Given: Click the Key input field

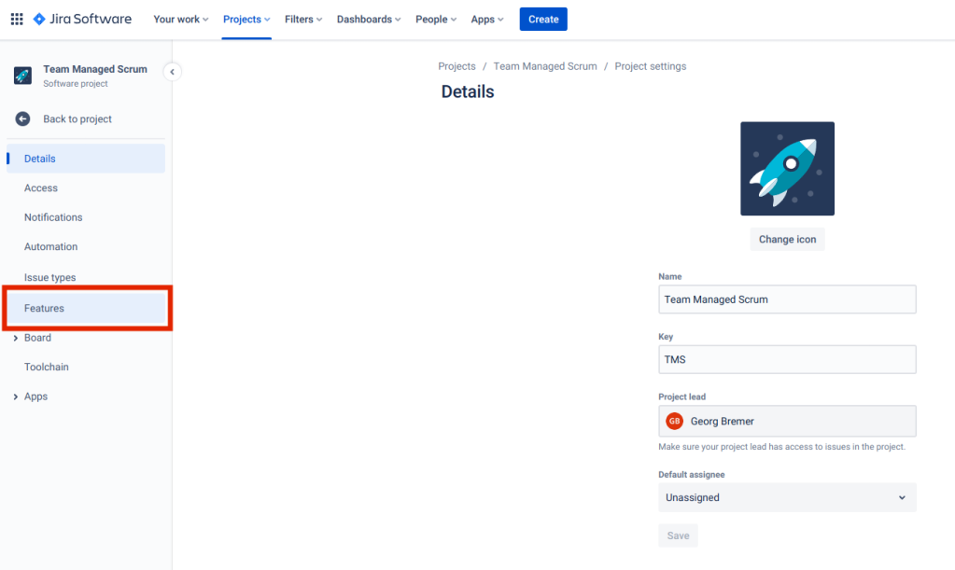Looking at the screenshot, I should (787, 359).
